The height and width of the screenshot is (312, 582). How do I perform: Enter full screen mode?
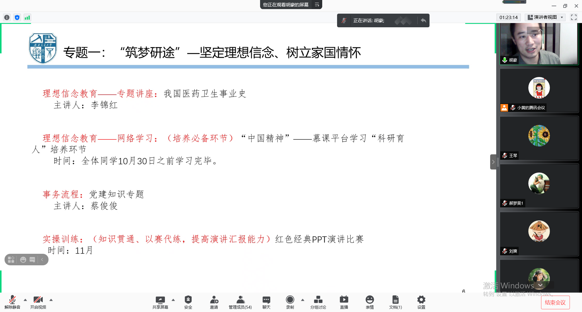(574, 17)
